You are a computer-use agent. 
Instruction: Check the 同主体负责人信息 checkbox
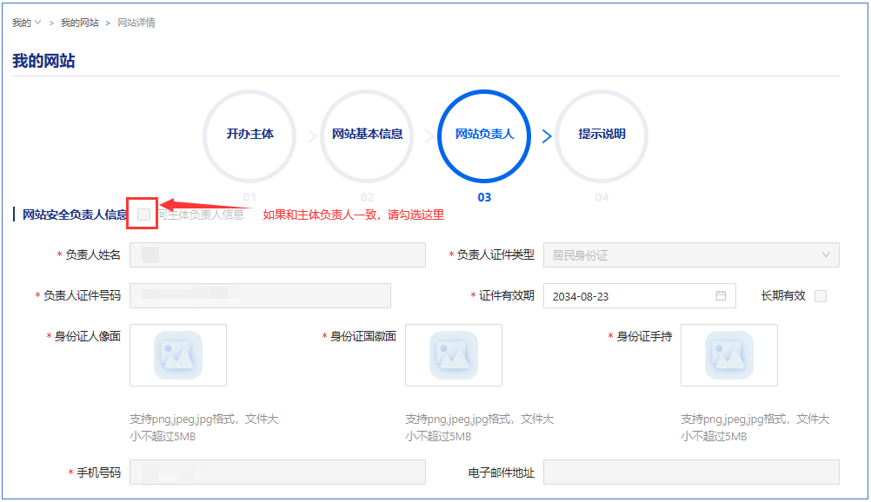click(x=143, y=214)
